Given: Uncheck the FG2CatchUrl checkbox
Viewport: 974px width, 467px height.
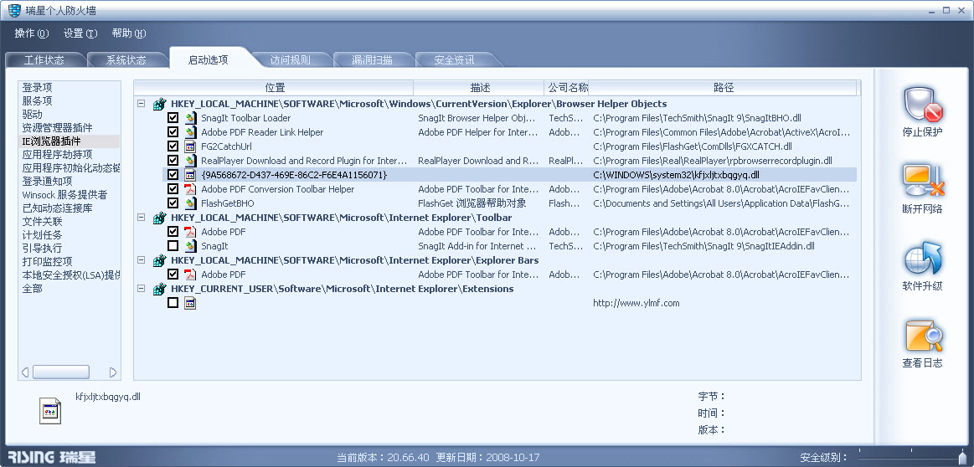Looking at the screenshot, I should 173,146.
